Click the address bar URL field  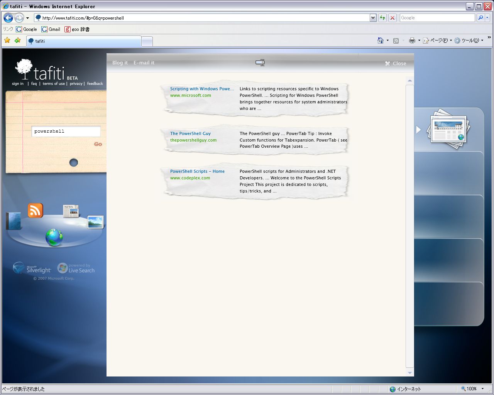point(202,18)
